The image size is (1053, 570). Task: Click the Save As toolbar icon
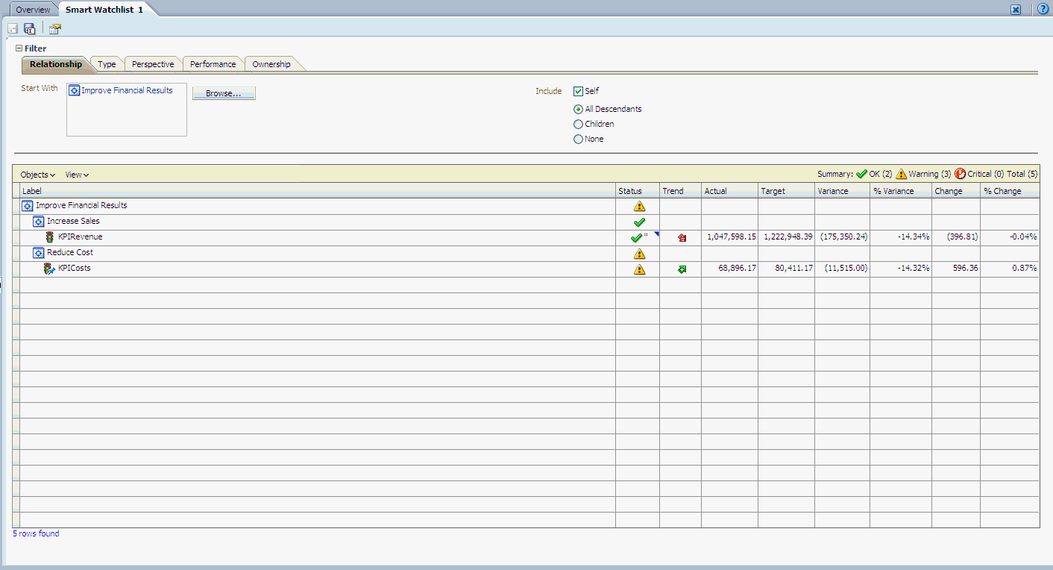tap(30, 29)
